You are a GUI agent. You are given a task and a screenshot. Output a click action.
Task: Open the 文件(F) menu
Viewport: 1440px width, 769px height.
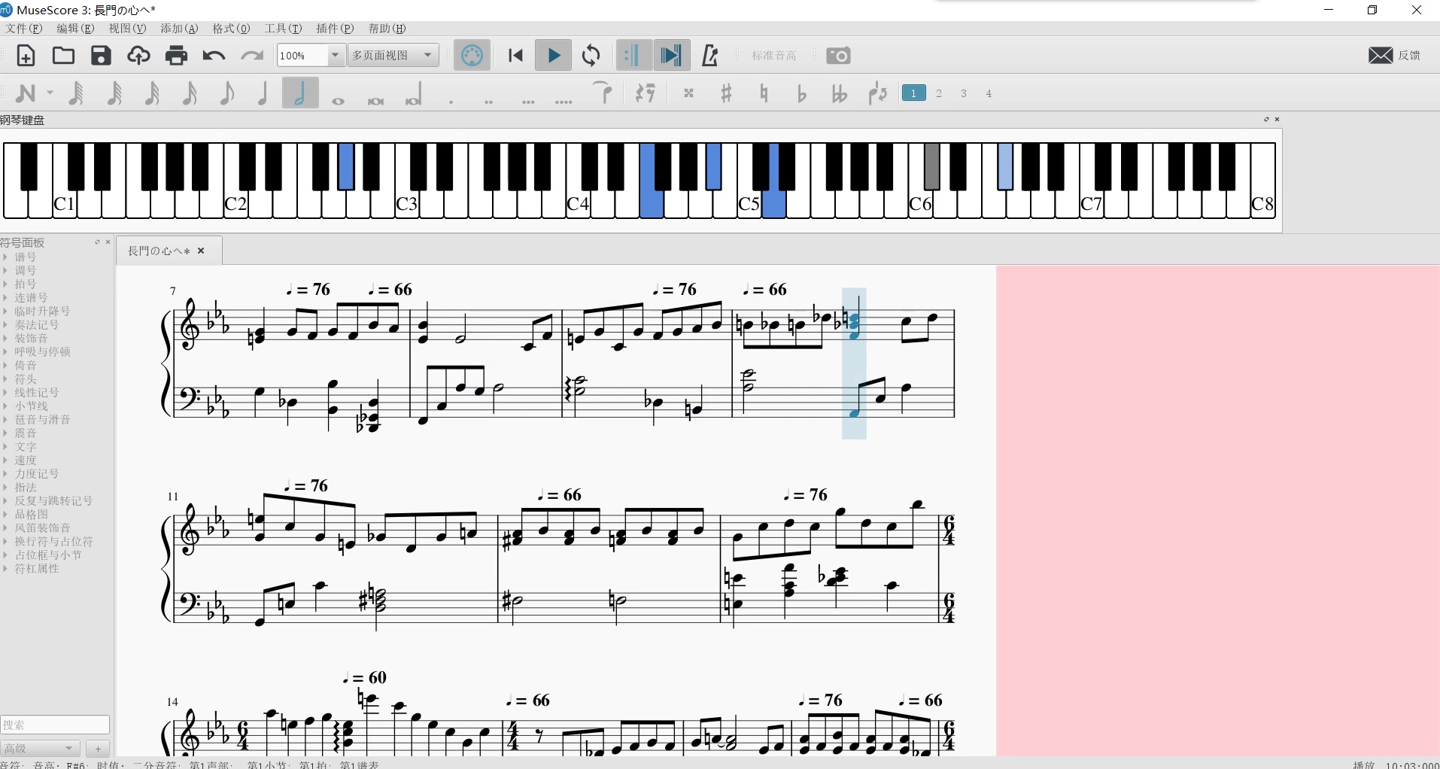(x=24, y=29)
